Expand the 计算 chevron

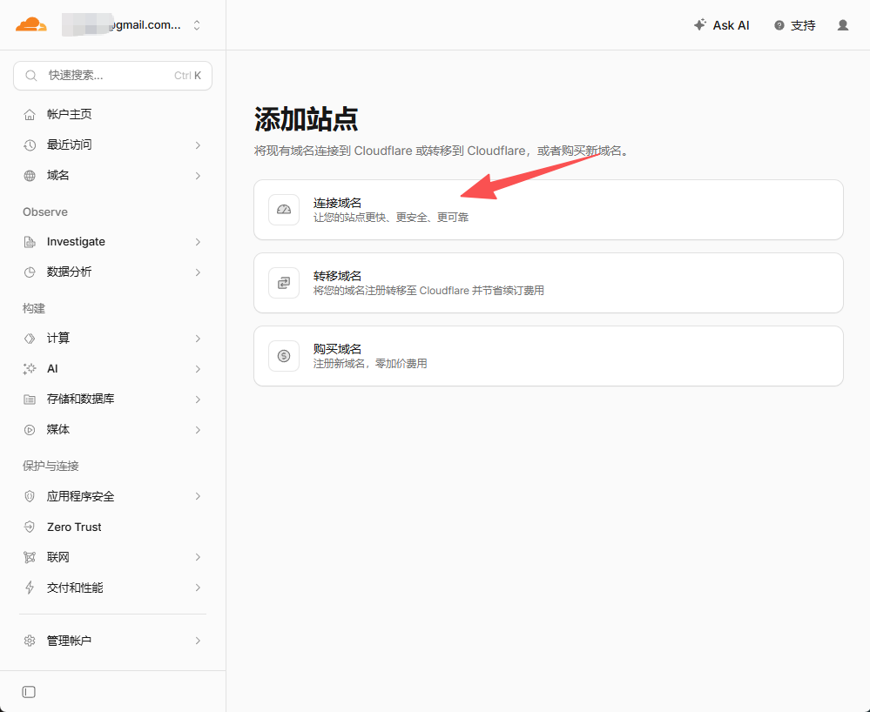tap(198, 339)
